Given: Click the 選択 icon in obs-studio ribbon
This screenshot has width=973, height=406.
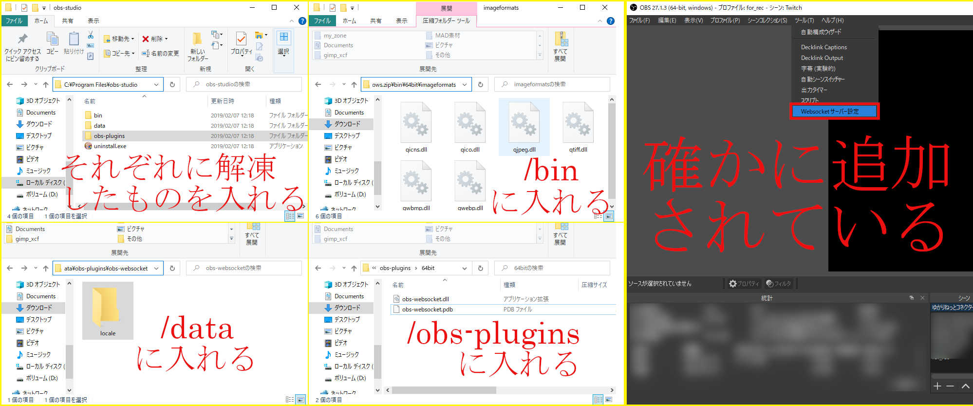Looking at the screenshot, I should pos(284,38).
